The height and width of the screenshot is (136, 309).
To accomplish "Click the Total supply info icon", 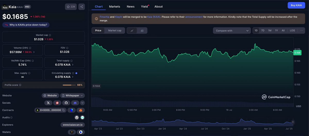I will coord(71,61).
